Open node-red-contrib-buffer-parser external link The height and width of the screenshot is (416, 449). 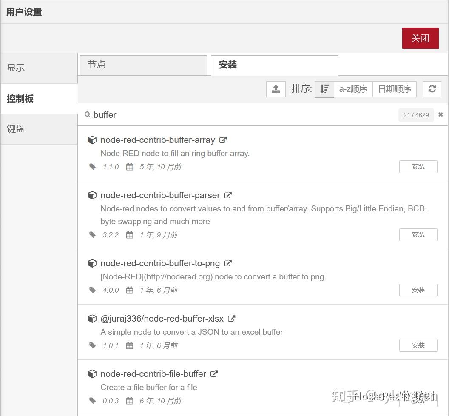pyautogui.click(x=227, y=195)
